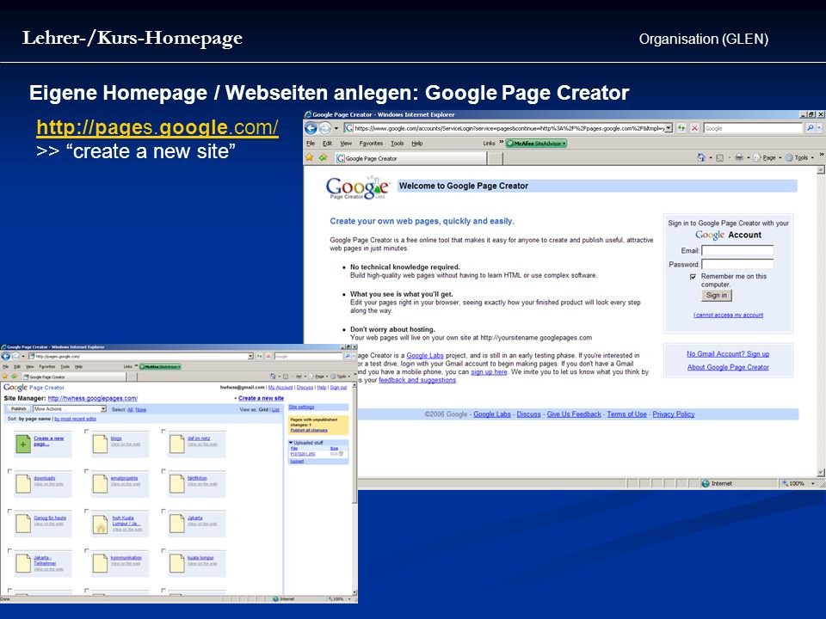Open Edit menu in the large login window
Viewport: 826px width, 619px height.
327,144
